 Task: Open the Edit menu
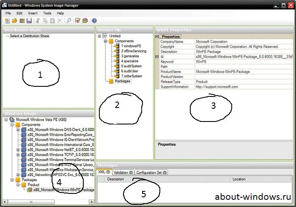pos(19,13)
